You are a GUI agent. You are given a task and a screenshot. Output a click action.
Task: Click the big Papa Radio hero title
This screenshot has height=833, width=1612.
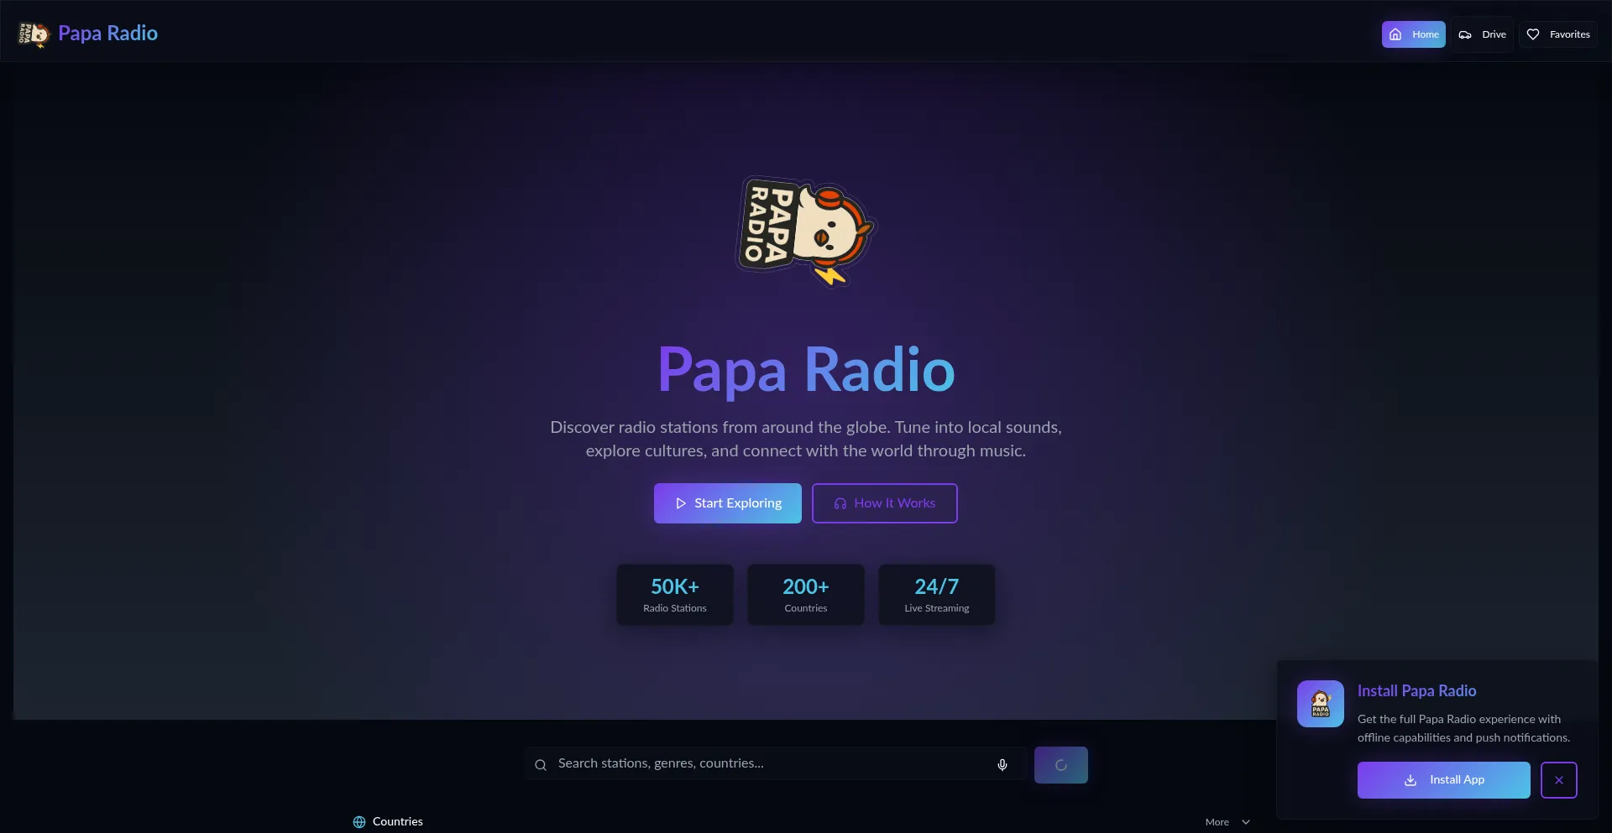click(806, 370)
